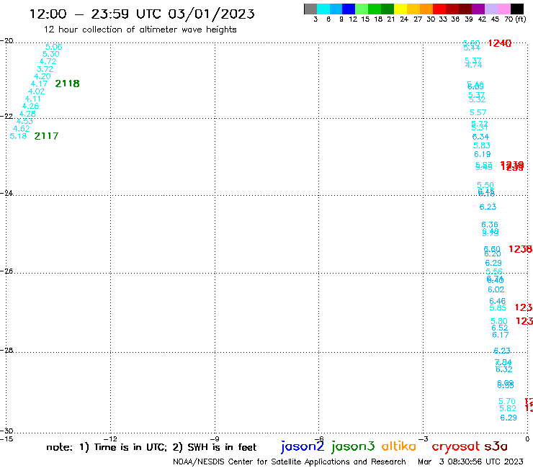Click the wave height value 5.70
Image resolution: width=533 pixels, height=468 pixels.
coord(507,401)
